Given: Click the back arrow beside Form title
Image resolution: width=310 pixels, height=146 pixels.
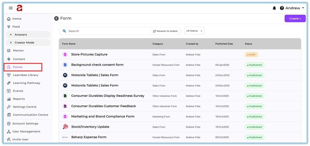Looking at the screenshot, I should coord(56,19).
